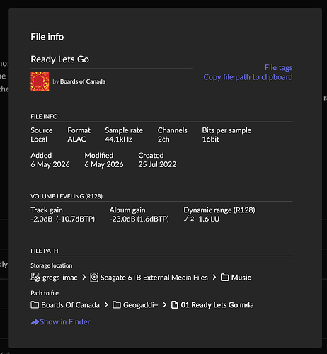Click the Boards Of Canada folder icon

35,304
